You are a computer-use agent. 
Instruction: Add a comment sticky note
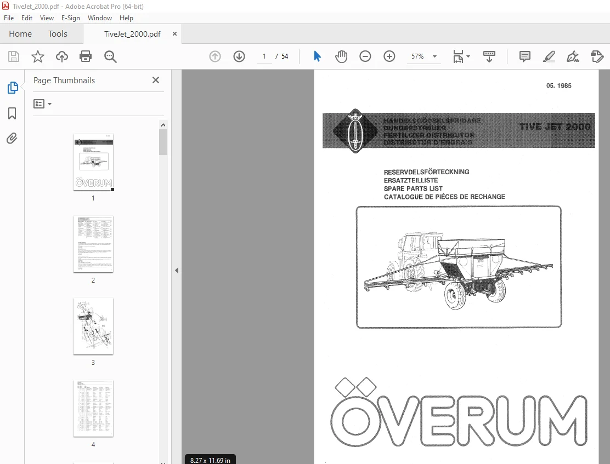524,56
